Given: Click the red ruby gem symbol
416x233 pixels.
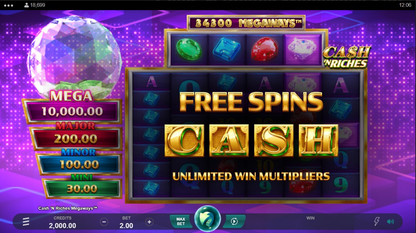Looking at the screenshot, I should [264, 50].
